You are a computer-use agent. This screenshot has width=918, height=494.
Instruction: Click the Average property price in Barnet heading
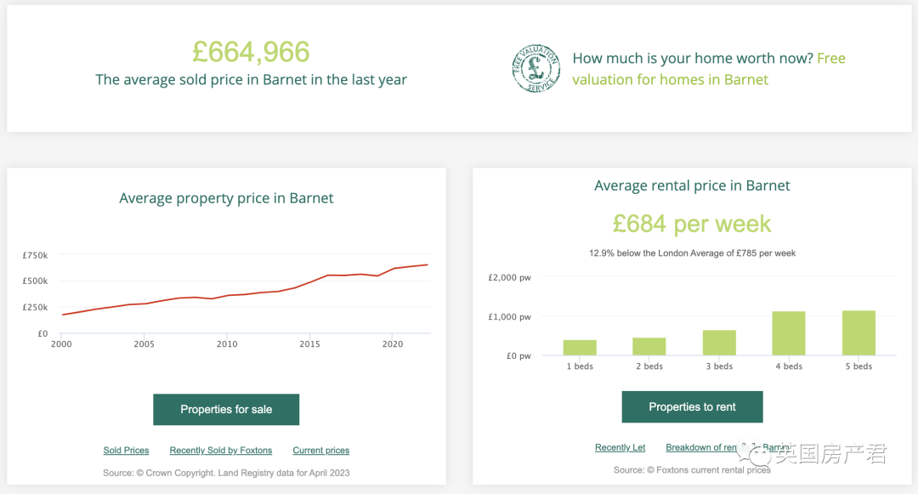tap(226, 198)
